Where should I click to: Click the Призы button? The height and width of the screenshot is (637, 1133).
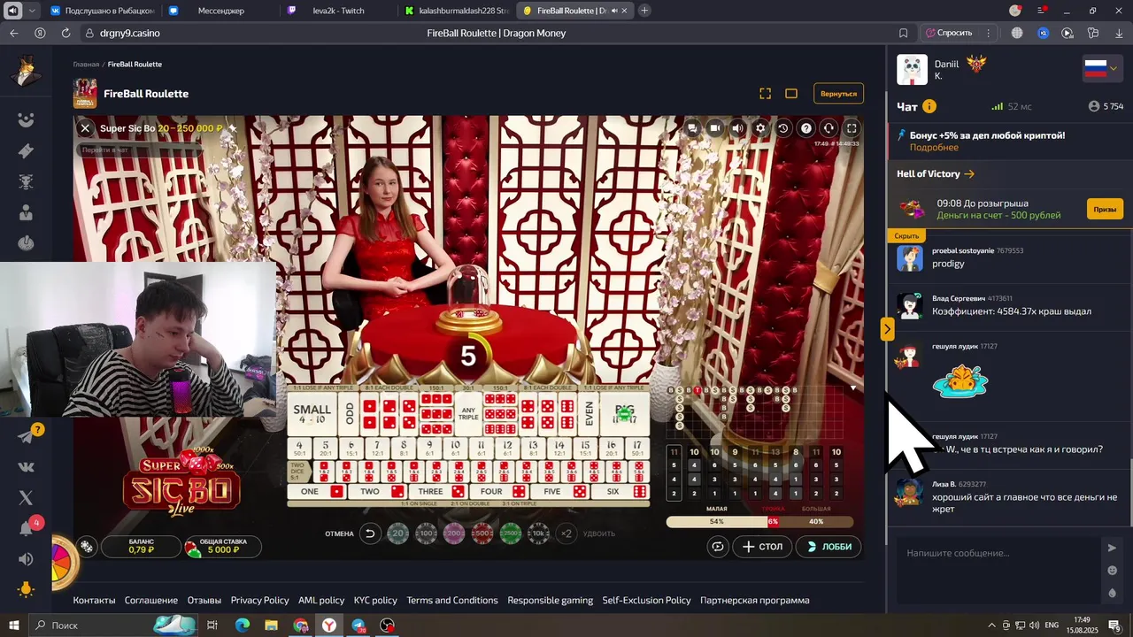[1105, 210]
